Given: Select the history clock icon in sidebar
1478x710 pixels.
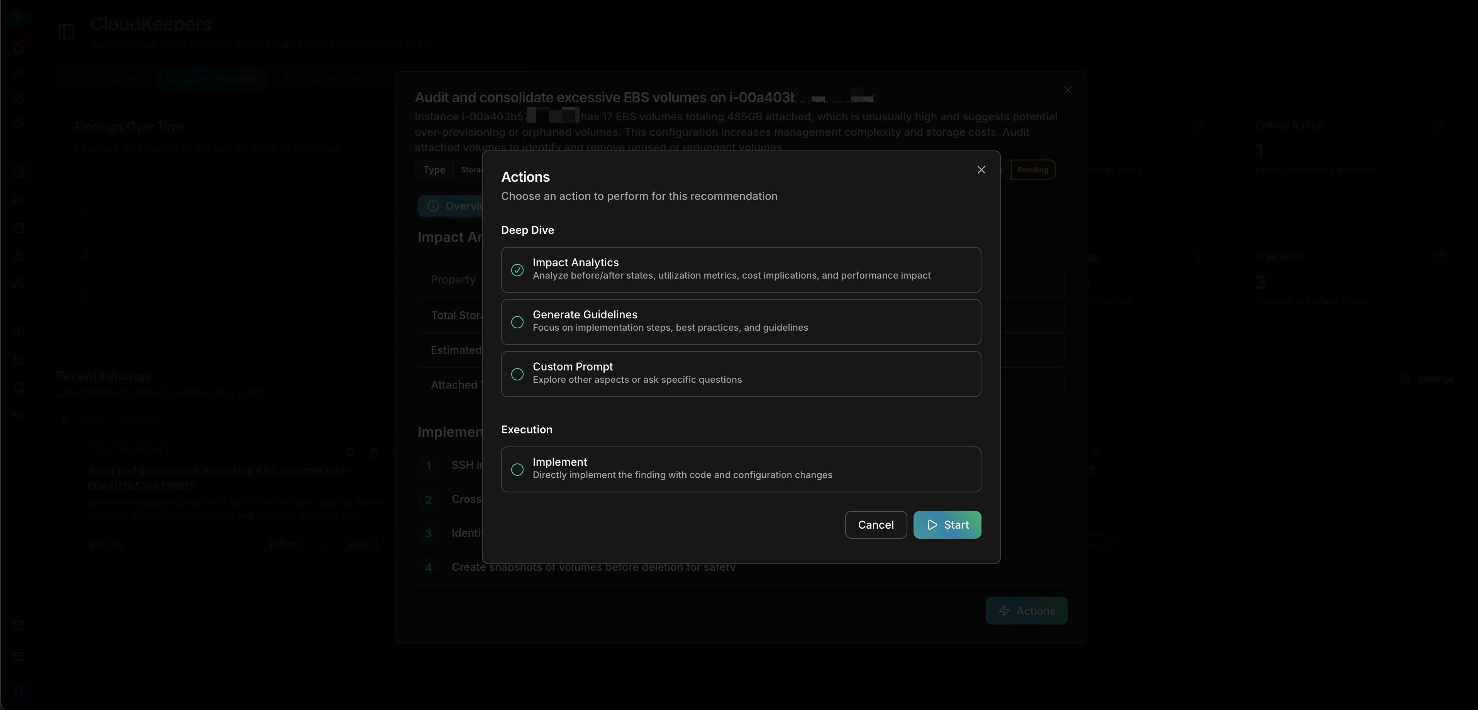Looking at the screenshot, I should (19, 122).
